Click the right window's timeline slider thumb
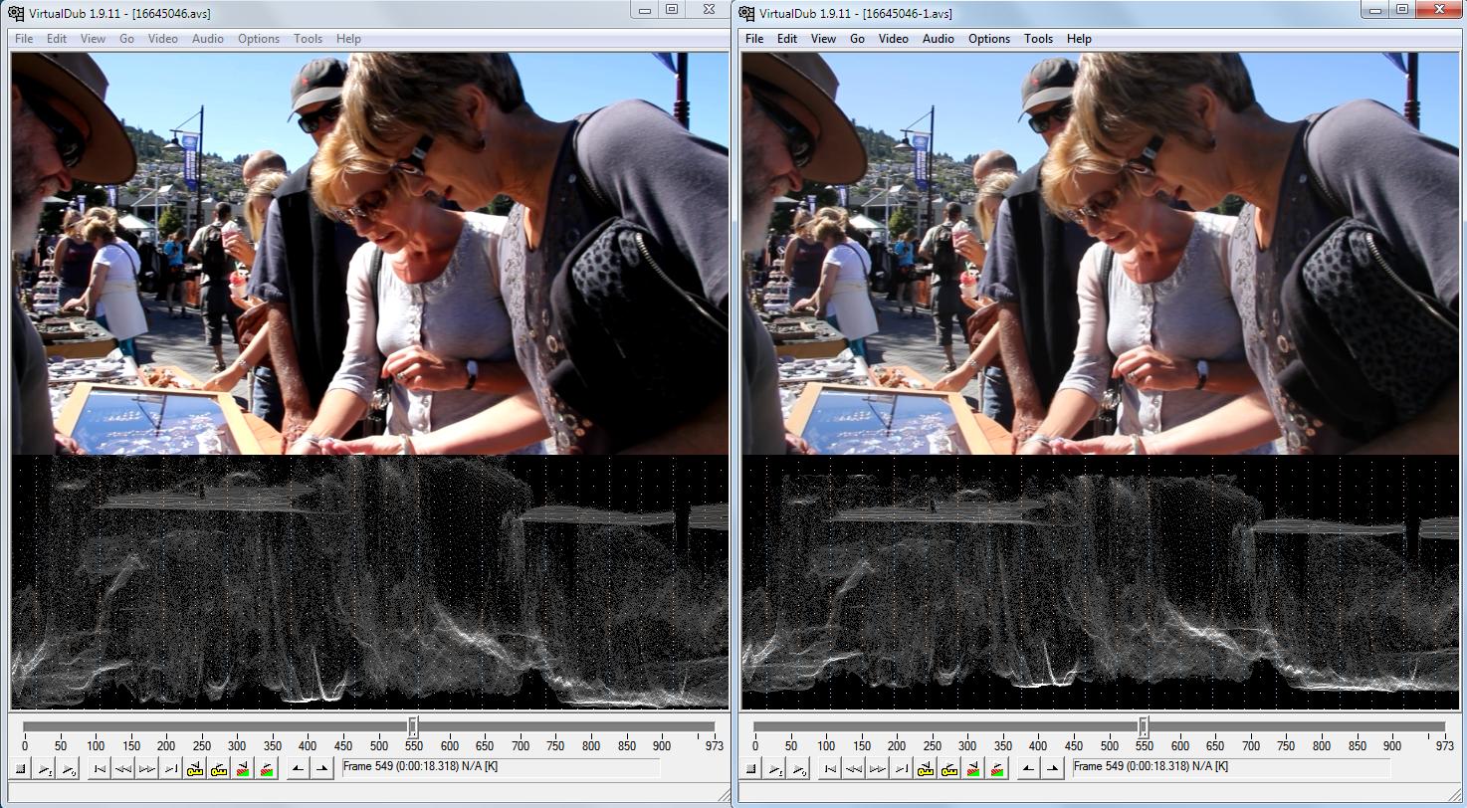The width and height of the screenshot is (1467, 808). point(1144,726)
